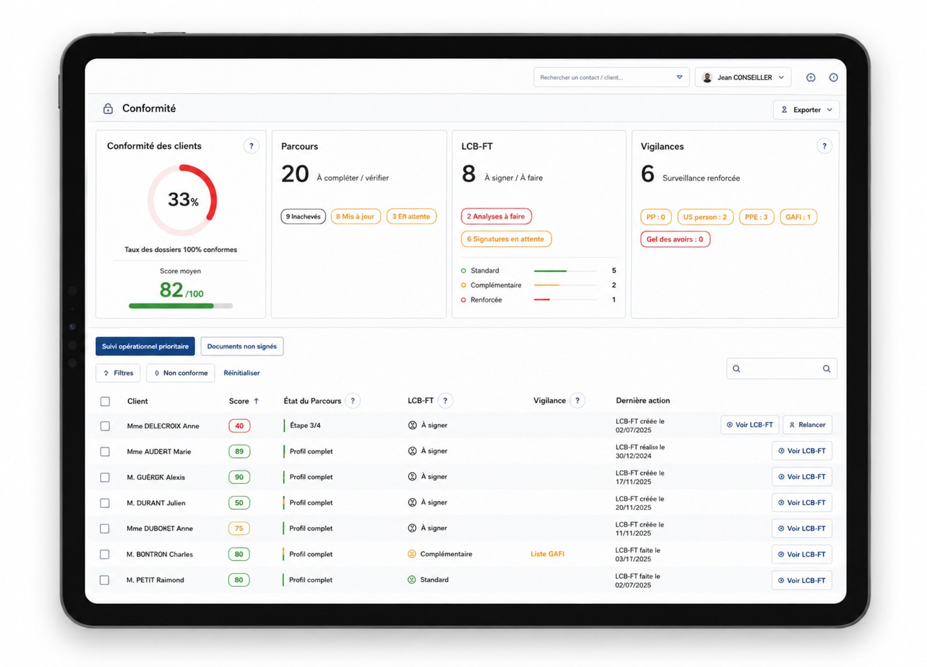Check the box for Mme DELECROIX Anne

[x=105, y=426]
